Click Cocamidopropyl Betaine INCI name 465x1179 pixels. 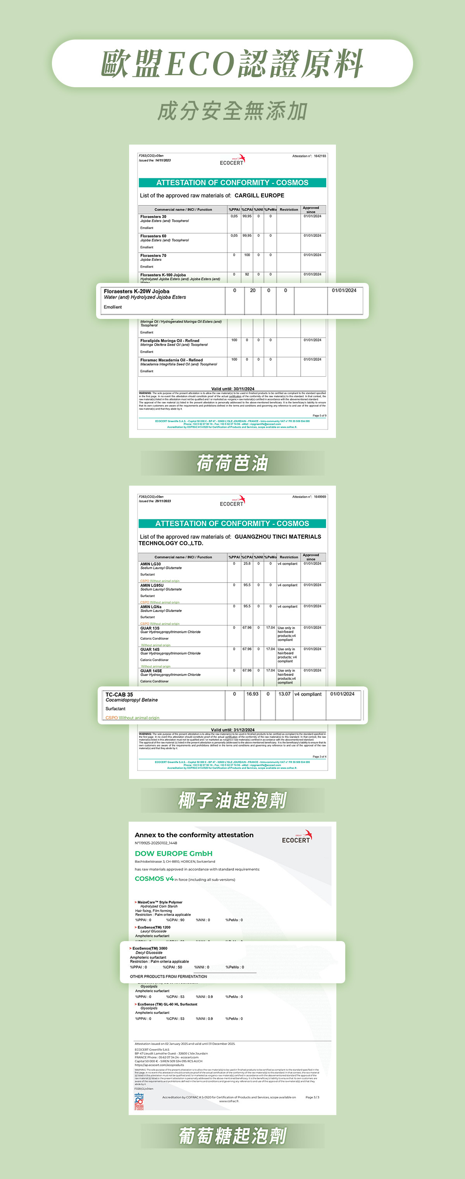(132, 700)
